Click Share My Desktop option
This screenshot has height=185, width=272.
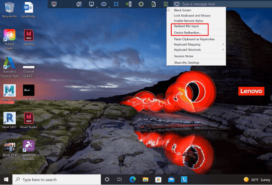(187, 63)
